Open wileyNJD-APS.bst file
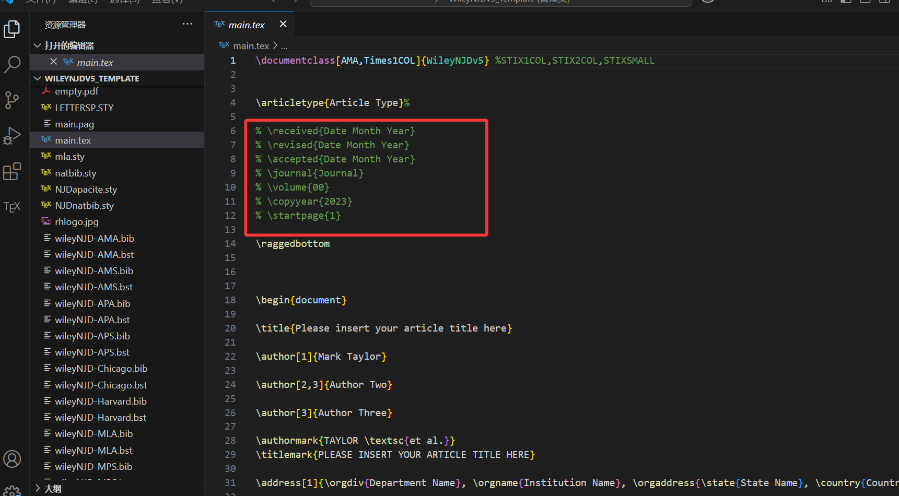The height and width of the screenshot is (496, 899). pos(117,352)
